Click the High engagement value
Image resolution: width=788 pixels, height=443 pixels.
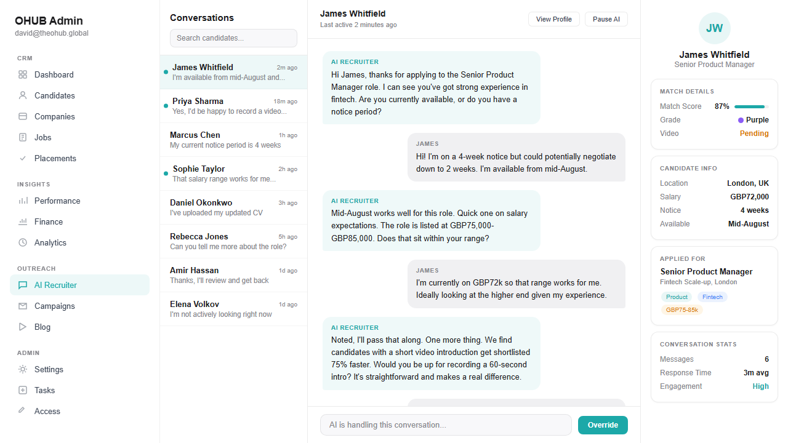click(760, 386)
